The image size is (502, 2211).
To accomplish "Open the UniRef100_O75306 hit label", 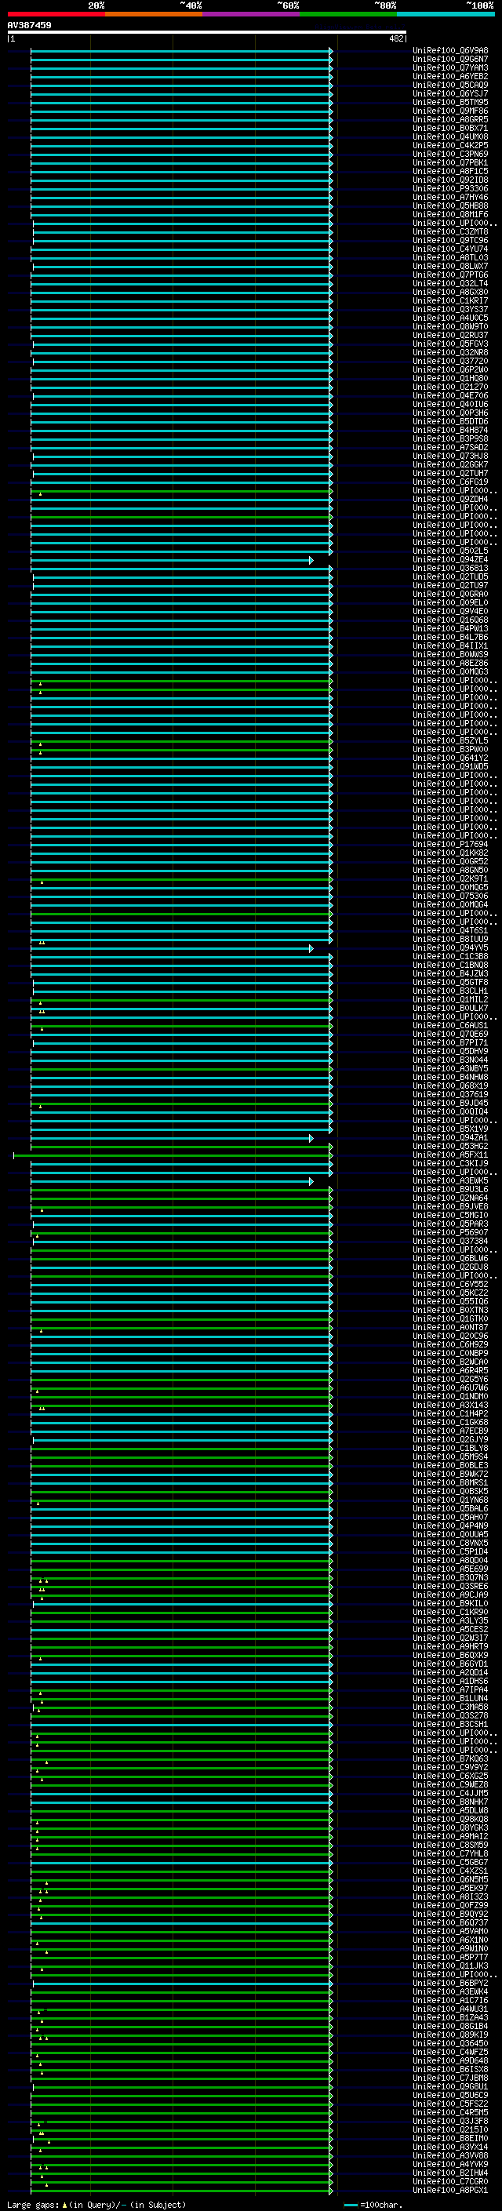I will (449, 896).
